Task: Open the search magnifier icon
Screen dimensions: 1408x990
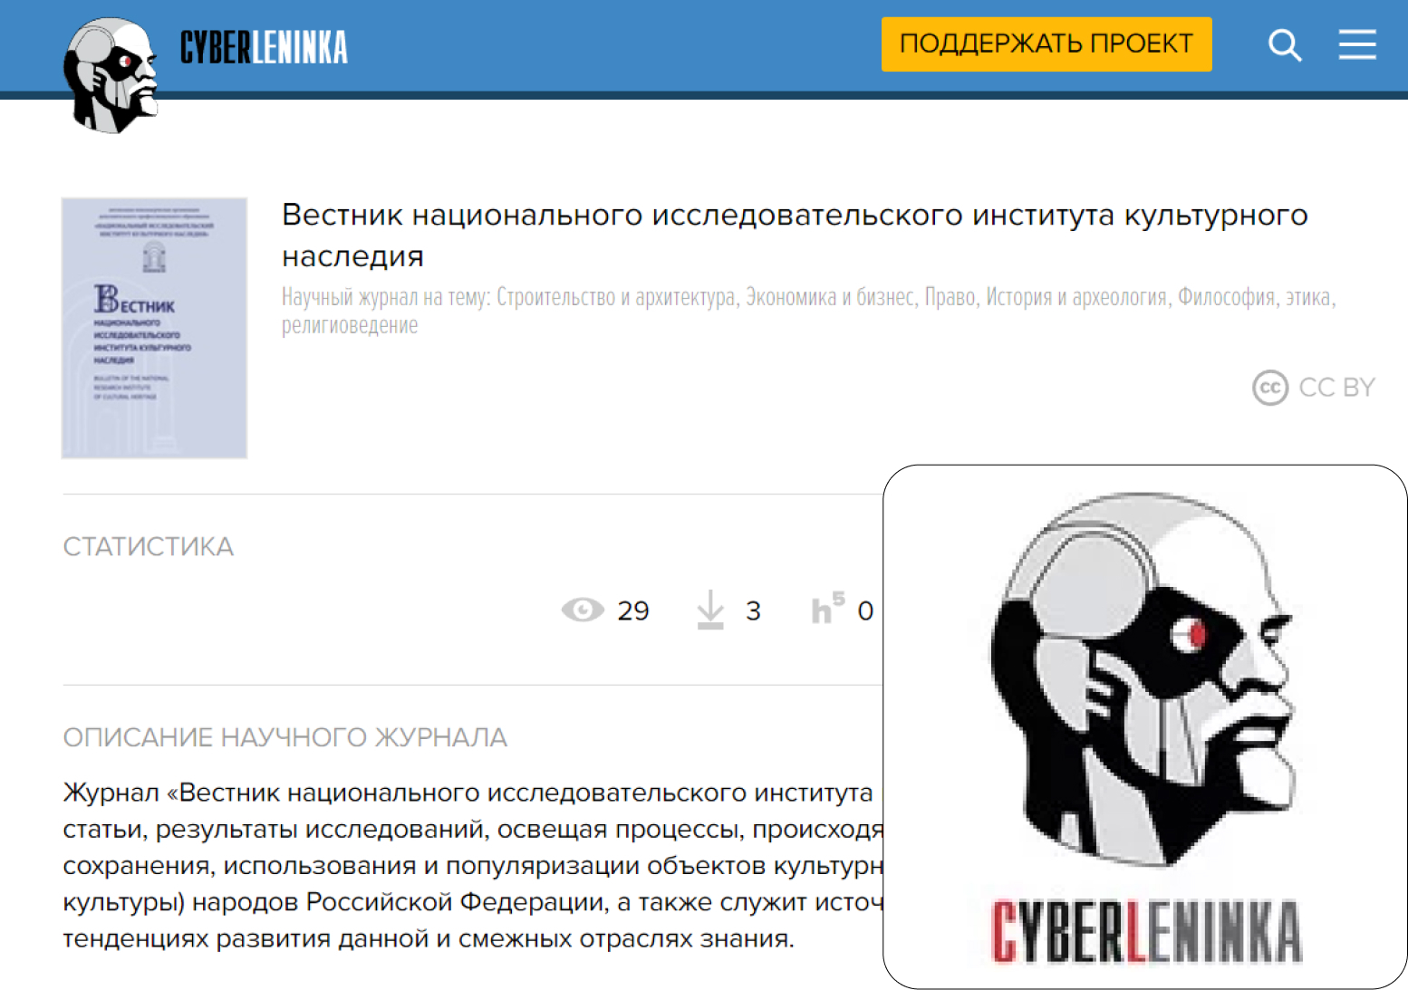Action: click(x=1285, y=44)
